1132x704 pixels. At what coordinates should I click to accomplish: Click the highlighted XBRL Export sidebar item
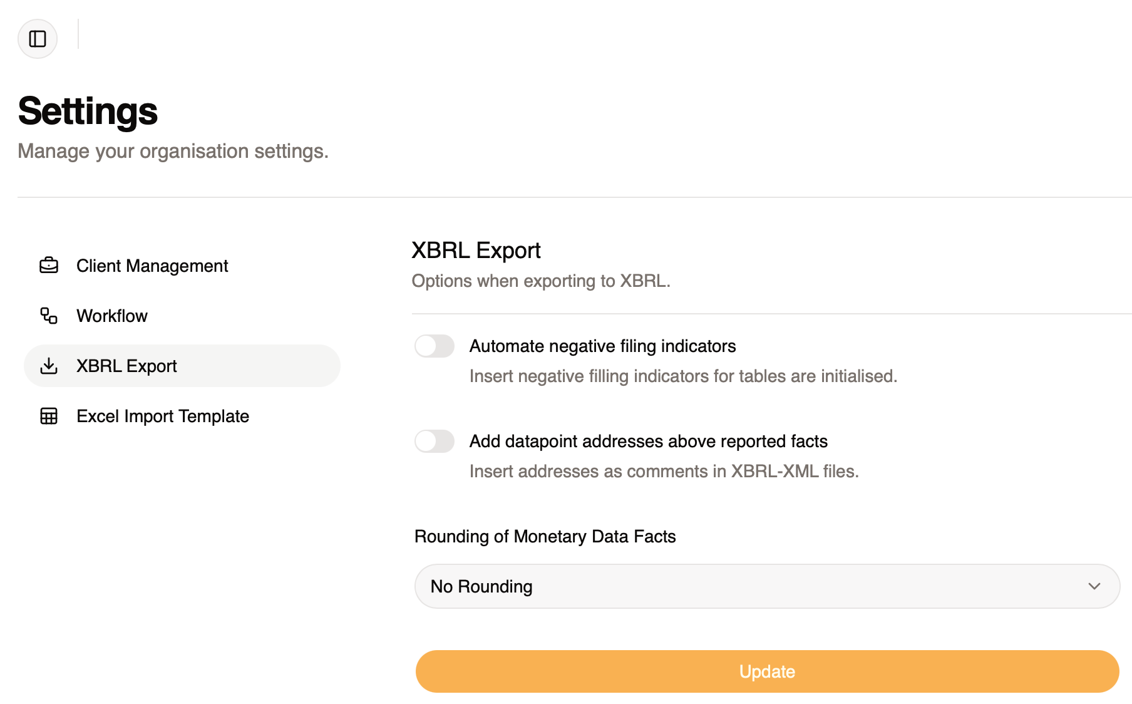(126, 366)
